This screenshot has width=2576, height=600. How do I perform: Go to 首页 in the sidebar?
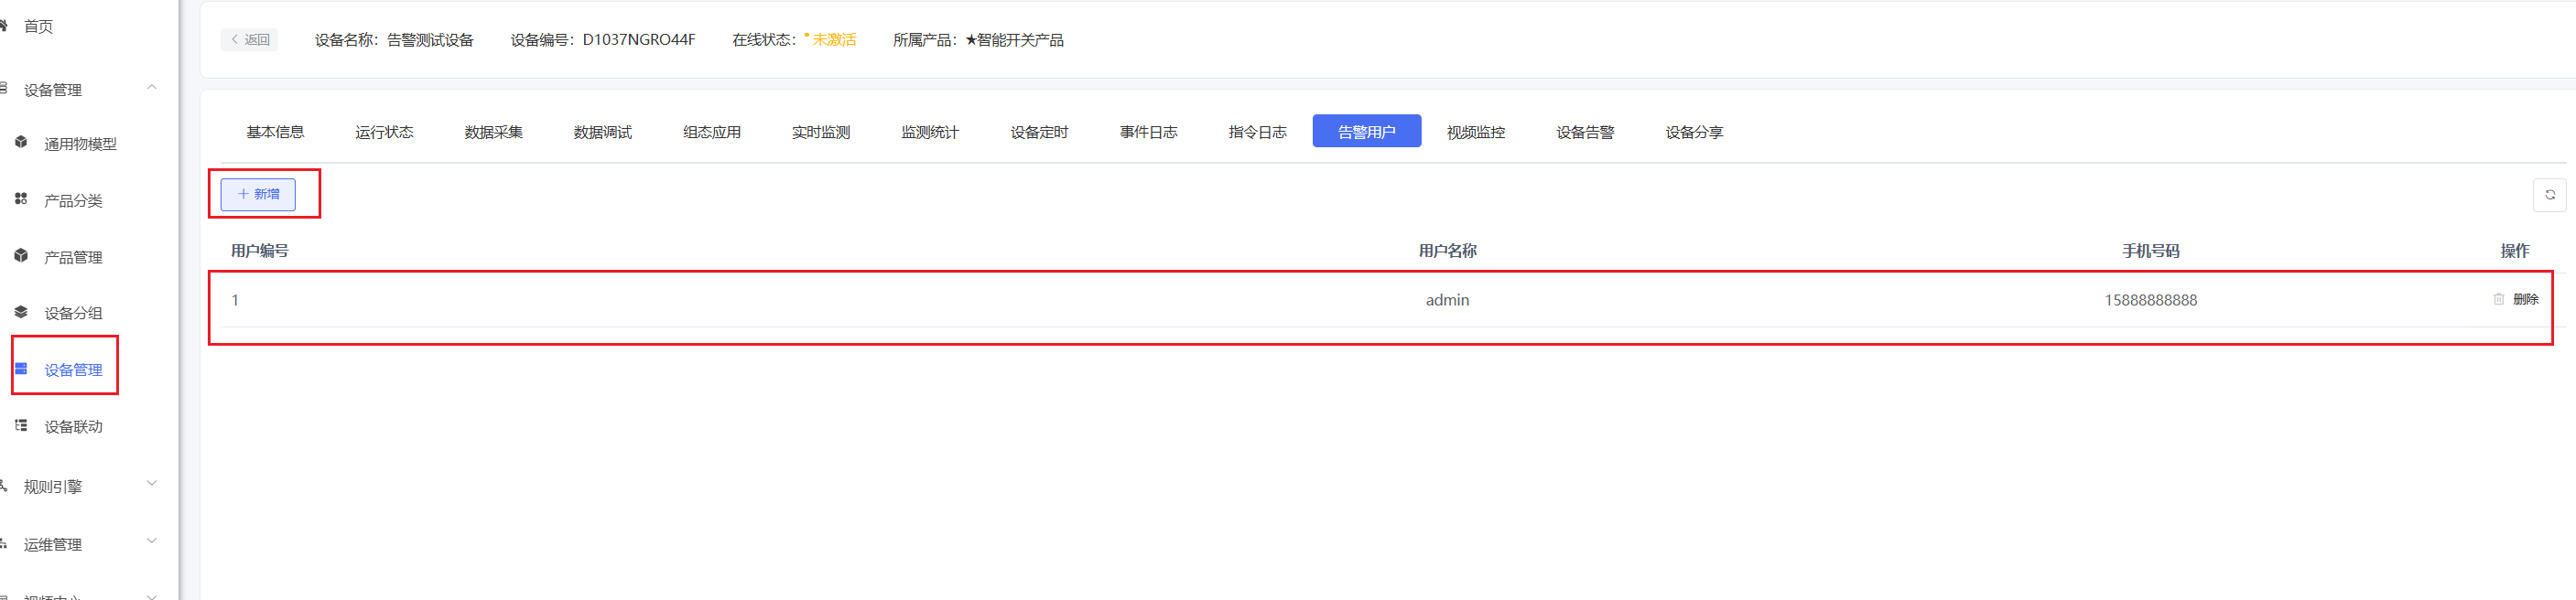pos(38,27)
